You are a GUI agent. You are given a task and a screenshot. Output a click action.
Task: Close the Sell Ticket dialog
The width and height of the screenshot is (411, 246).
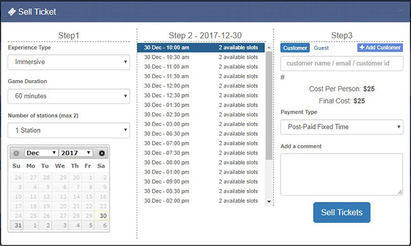(400, 9)
